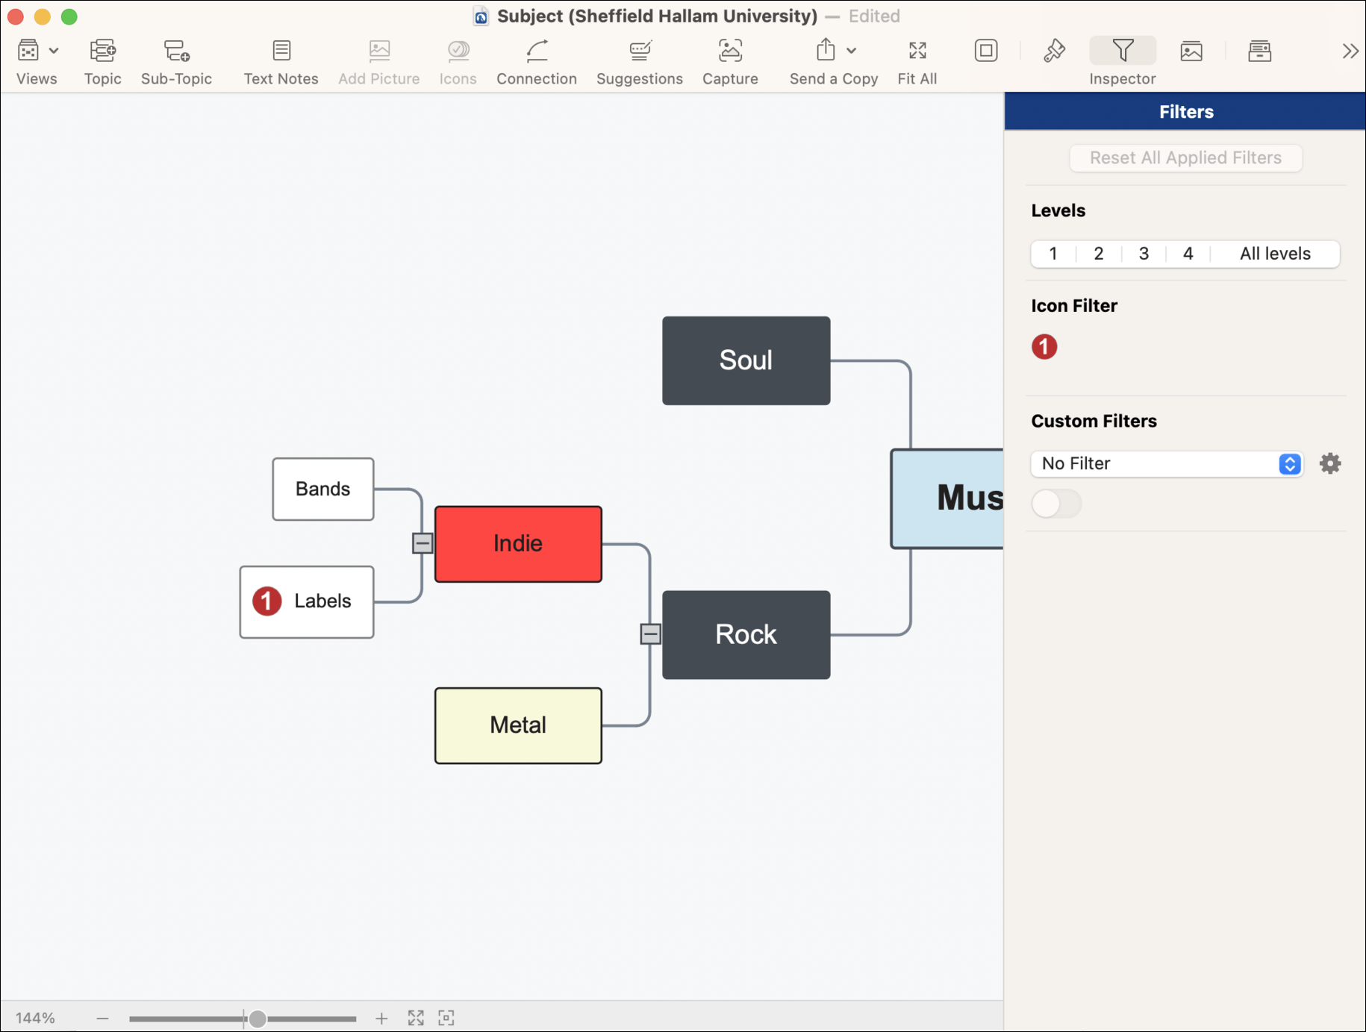This screenshot has width=1366, height=1032.
Task: Collapse the Rock branch
Action: pos(650,634)
